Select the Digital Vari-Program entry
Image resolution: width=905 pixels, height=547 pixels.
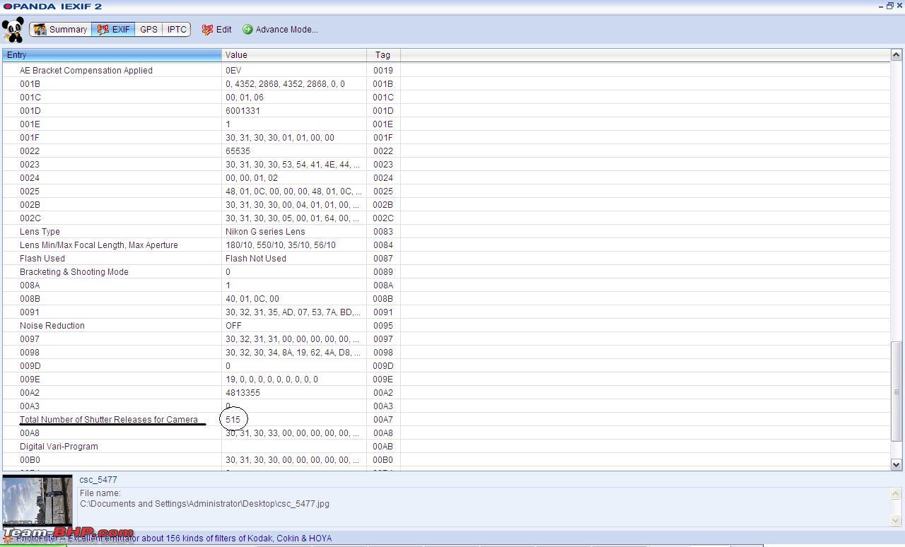(x=59, y=447)
